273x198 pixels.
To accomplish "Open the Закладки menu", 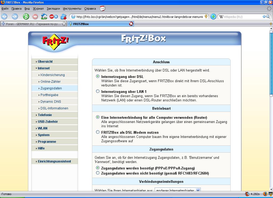I will (x=53, y=9).
